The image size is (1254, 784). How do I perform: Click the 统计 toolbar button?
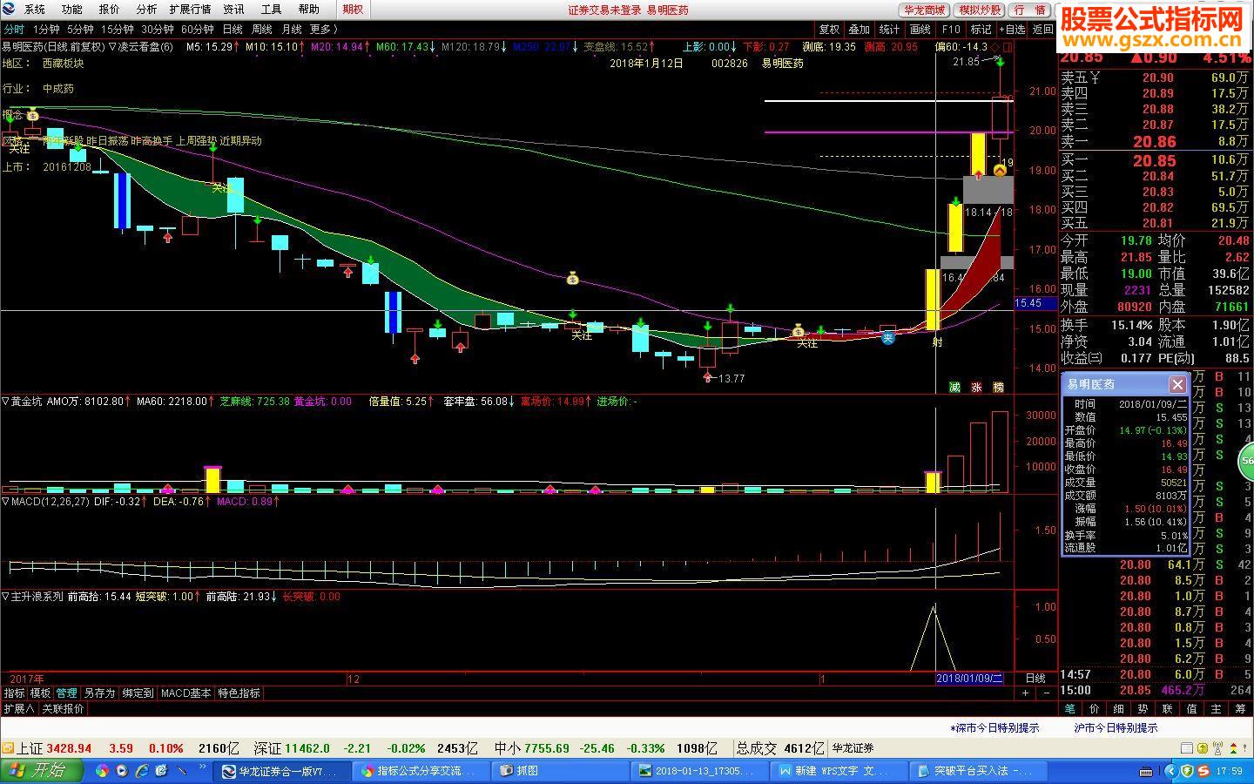890,29
